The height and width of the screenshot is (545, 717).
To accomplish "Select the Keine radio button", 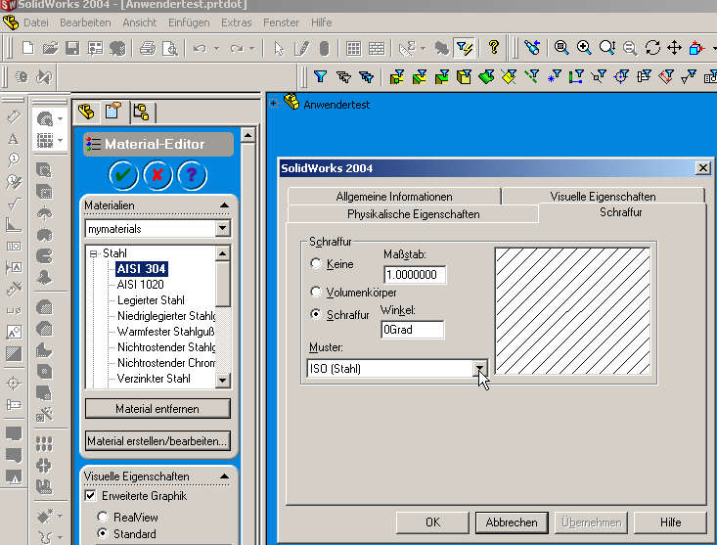I will (316, 264).
